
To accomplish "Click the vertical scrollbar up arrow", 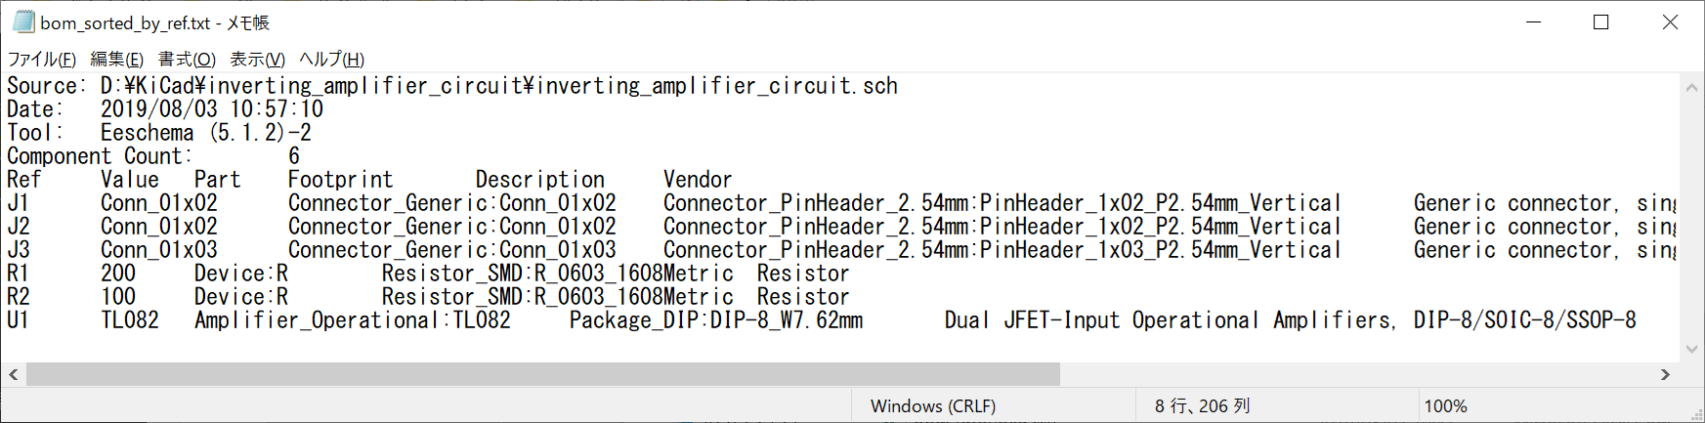I will 1692,87.
